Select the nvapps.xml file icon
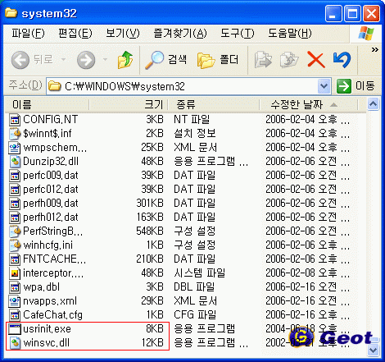This screenshot has height=362, width=385. point(15,301)
